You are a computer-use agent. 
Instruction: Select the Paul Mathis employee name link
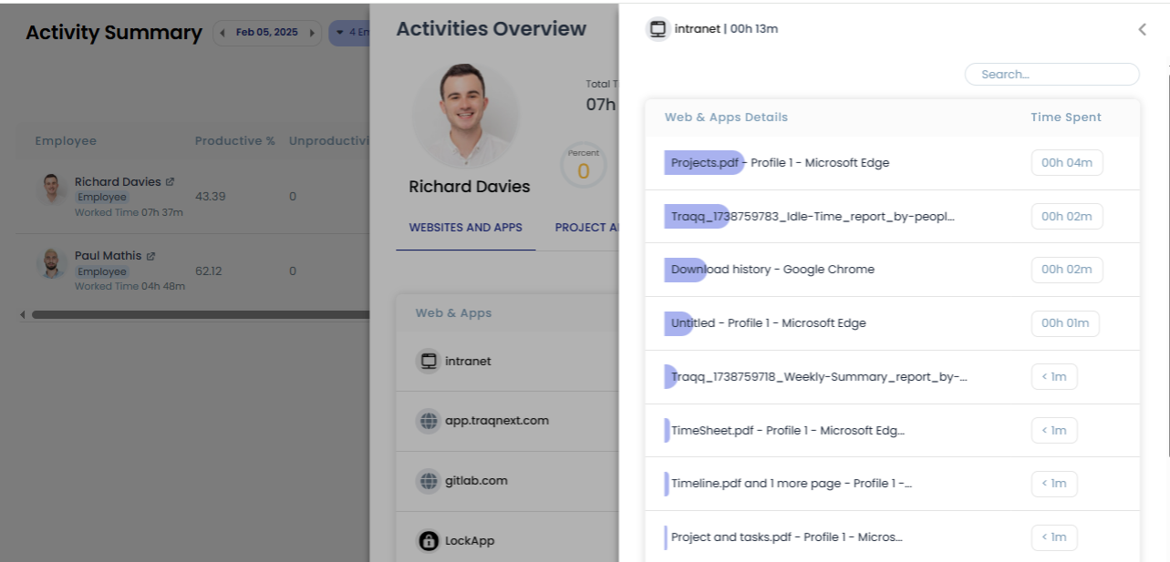(108, 254)
